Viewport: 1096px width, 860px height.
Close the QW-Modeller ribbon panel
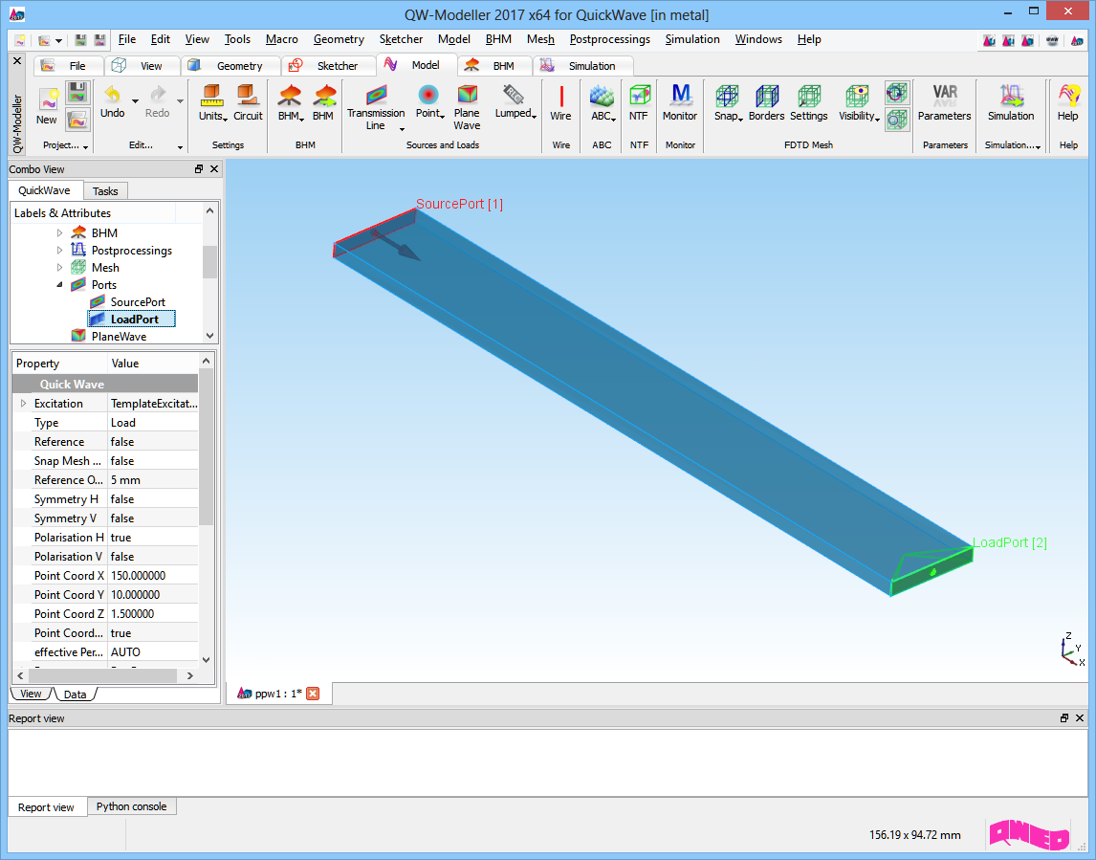[17, 61]
